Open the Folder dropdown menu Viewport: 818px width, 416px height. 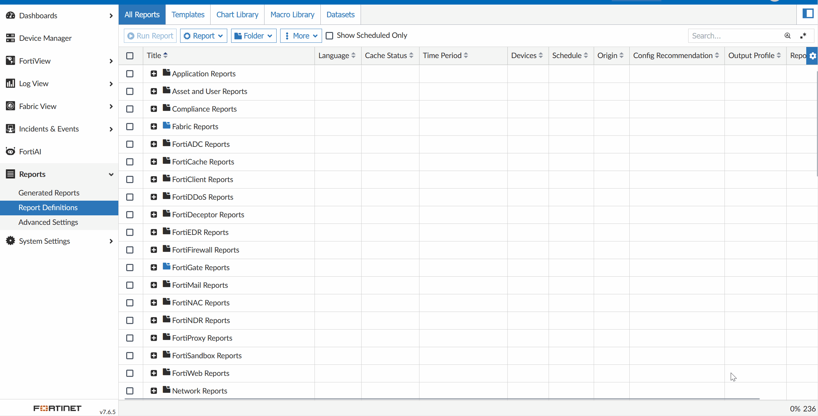pyautogui.click(x=254, y=36)
